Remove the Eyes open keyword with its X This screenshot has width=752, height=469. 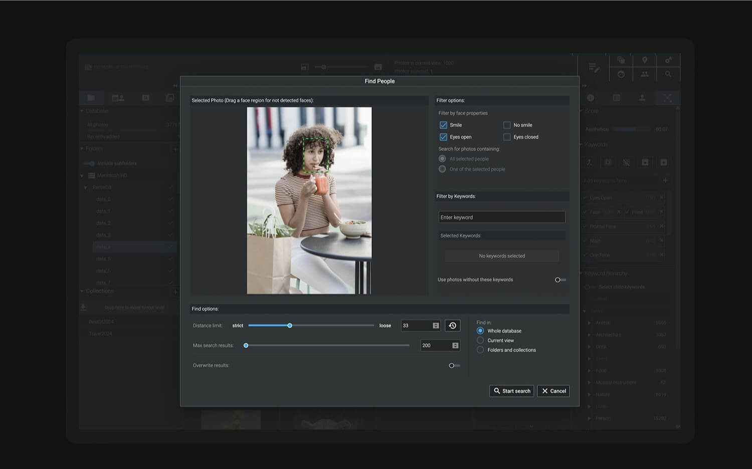661,198
